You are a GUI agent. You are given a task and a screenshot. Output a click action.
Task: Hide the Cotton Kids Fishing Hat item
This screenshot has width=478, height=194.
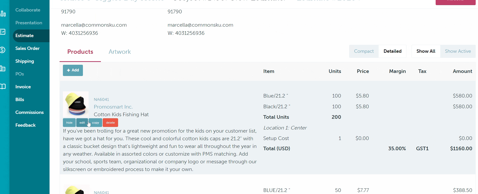[x=69, y=123]
